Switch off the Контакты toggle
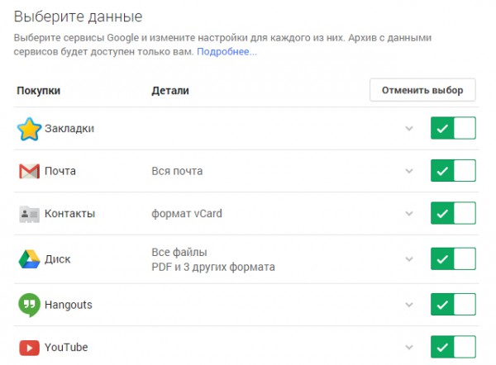 453,213
